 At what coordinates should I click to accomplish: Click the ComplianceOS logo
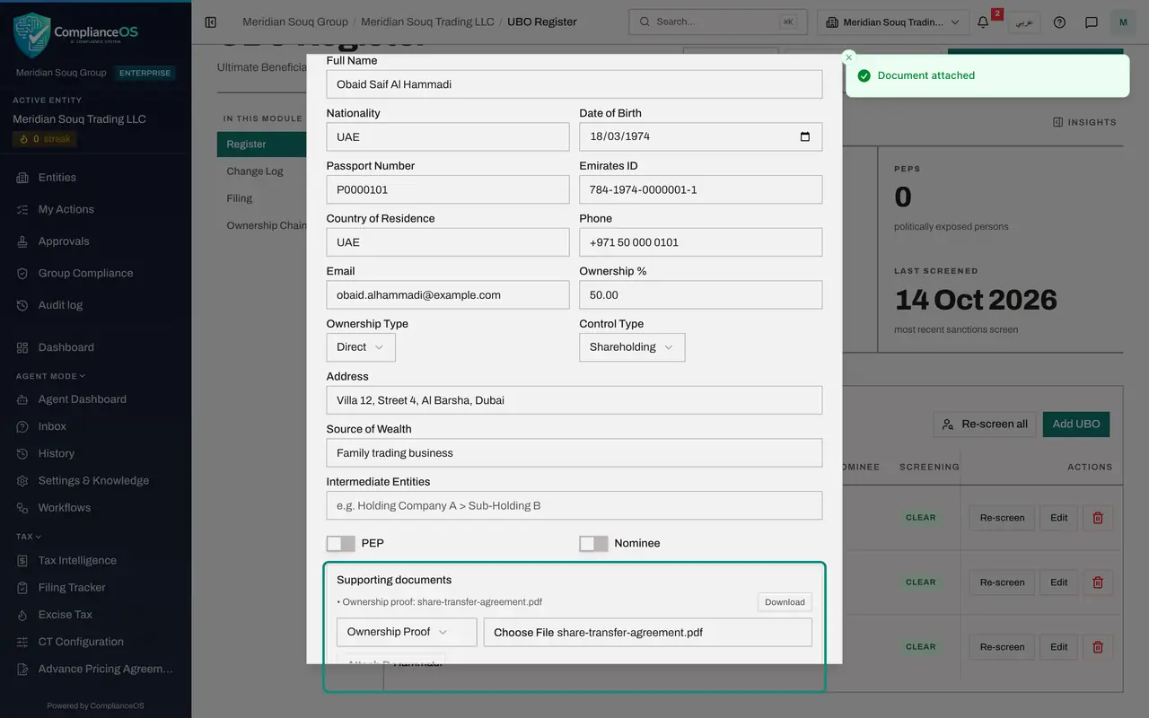pos(76,35)
